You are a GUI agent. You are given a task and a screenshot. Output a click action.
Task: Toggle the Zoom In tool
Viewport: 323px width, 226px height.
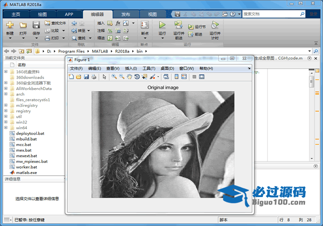pos(114,77)
